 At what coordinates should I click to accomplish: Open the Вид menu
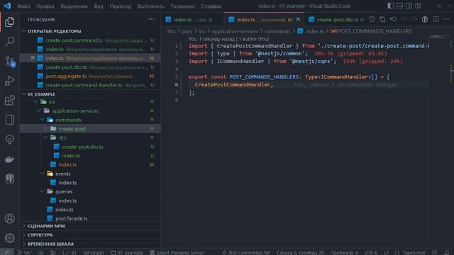[x=99, y=6]
